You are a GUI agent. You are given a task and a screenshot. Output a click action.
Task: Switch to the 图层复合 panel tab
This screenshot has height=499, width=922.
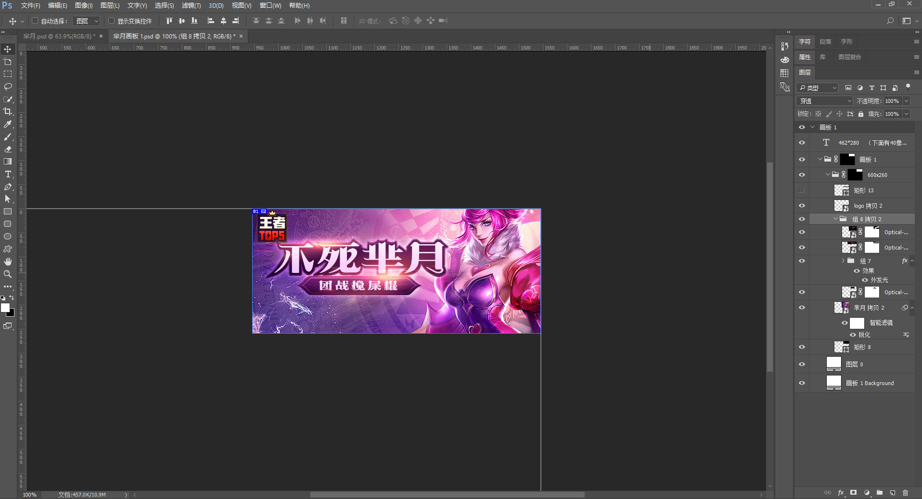(x=850, y=57)
